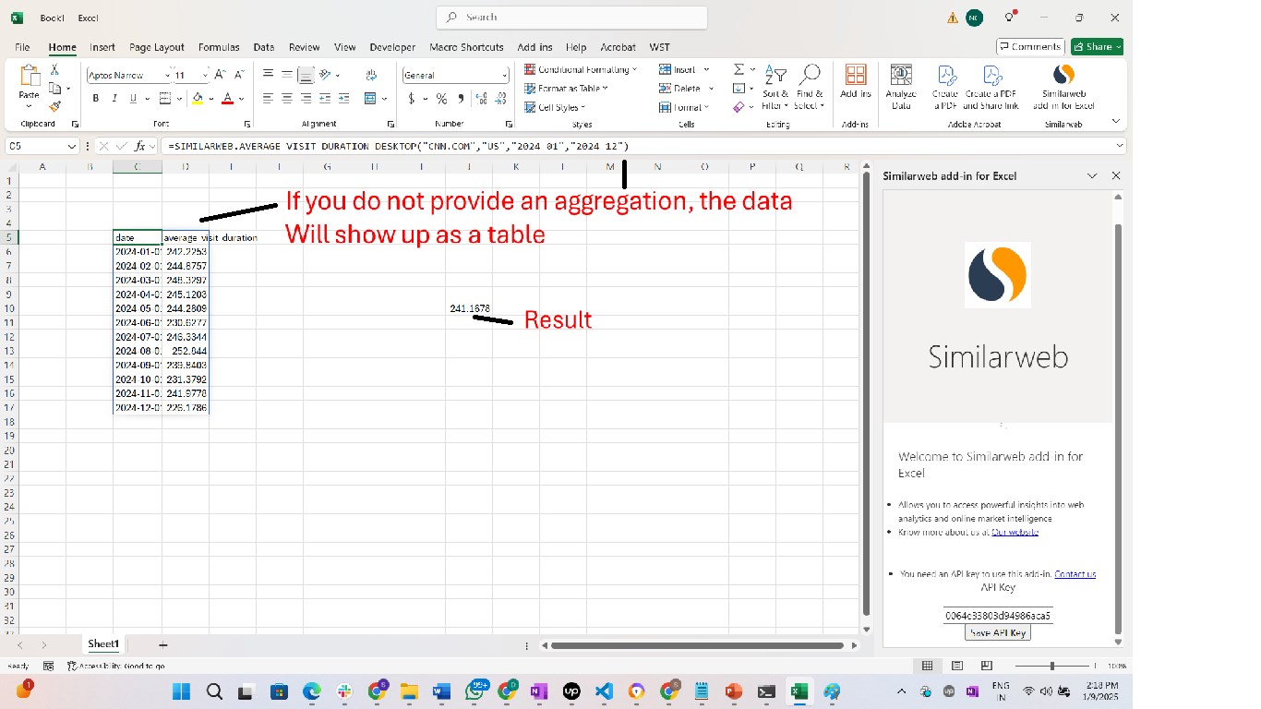Image resolution: width=1261 pixels, height=709 pixels.
Task: Open Windows Terminal from the taskbar
Action: click(x=766, y=691)
